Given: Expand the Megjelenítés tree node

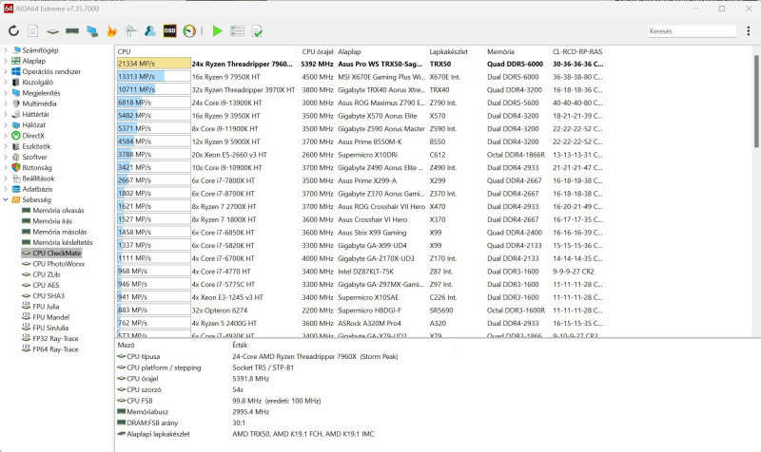Looking at the screenshot, I should tap(6, 92).
